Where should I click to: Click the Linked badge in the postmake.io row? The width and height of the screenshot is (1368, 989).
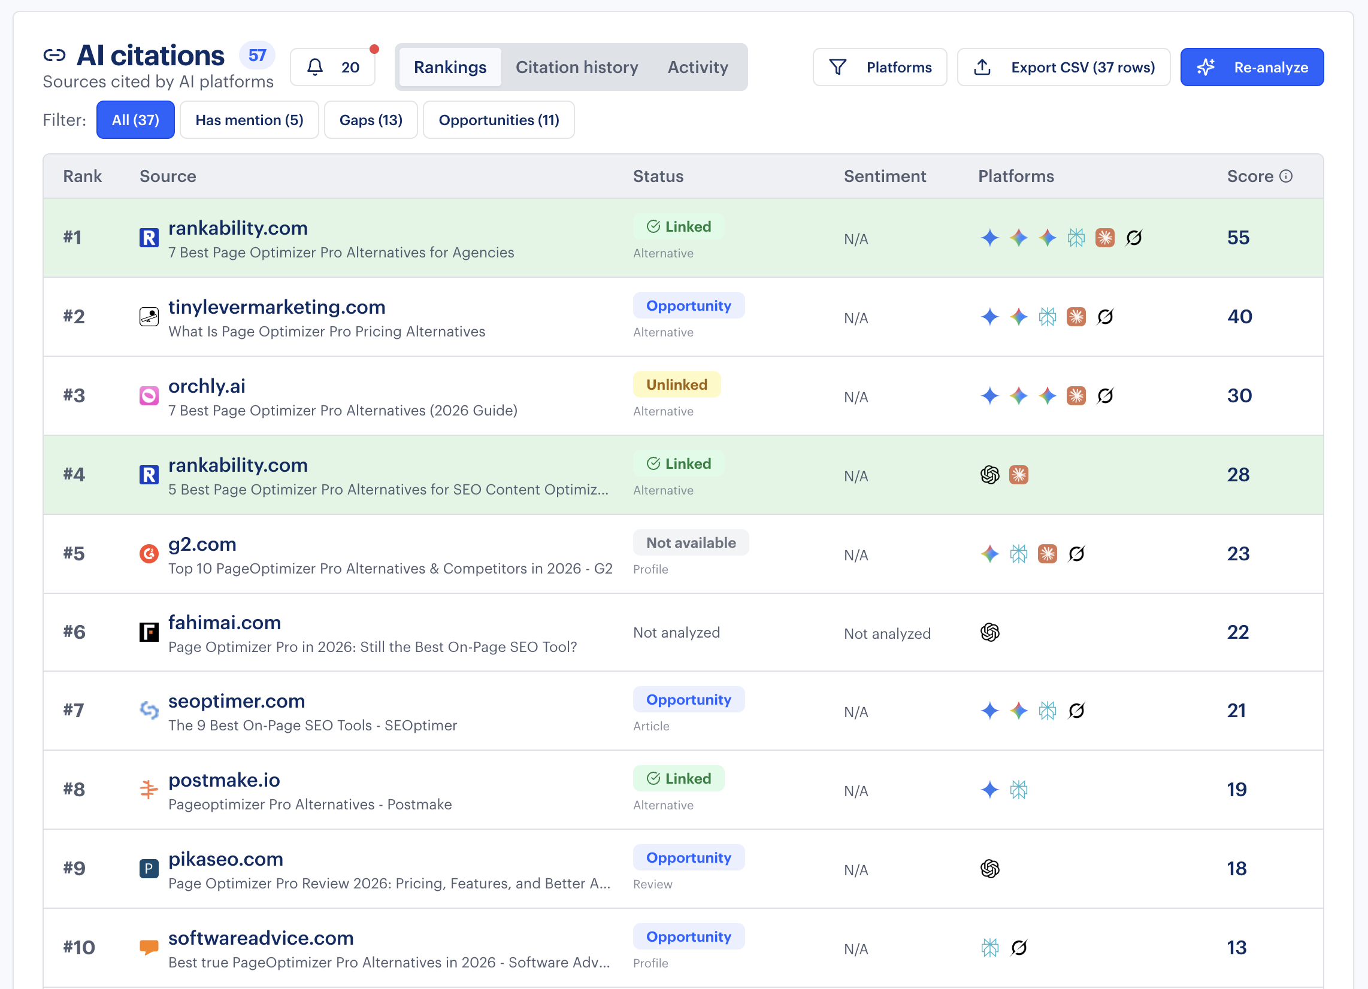tap(679, 778)
